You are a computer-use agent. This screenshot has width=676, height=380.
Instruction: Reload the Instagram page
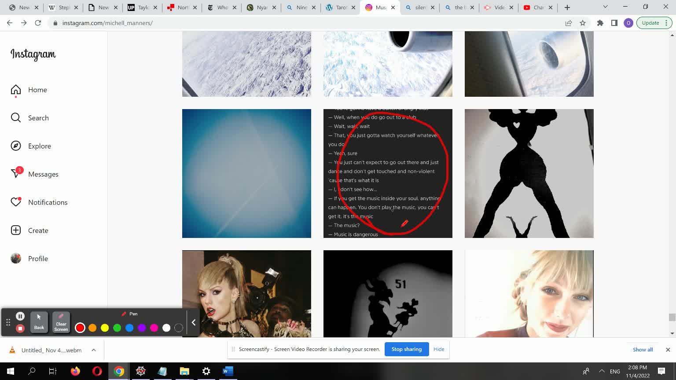coord(38,23)
